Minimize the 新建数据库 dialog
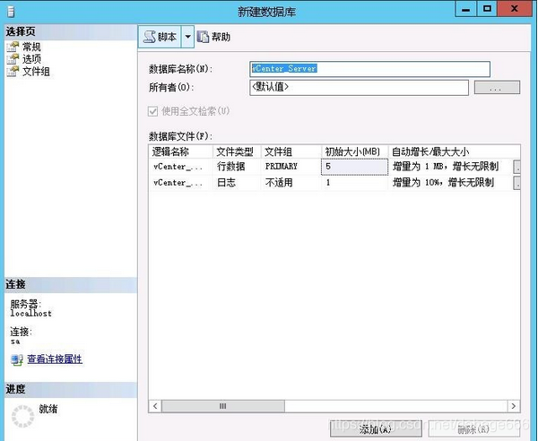 (x=465, y=9)
